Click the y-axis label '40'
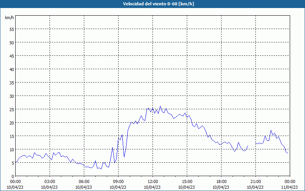Image resolution: width=305 pixels, height=191 pixels. point(12,69)
